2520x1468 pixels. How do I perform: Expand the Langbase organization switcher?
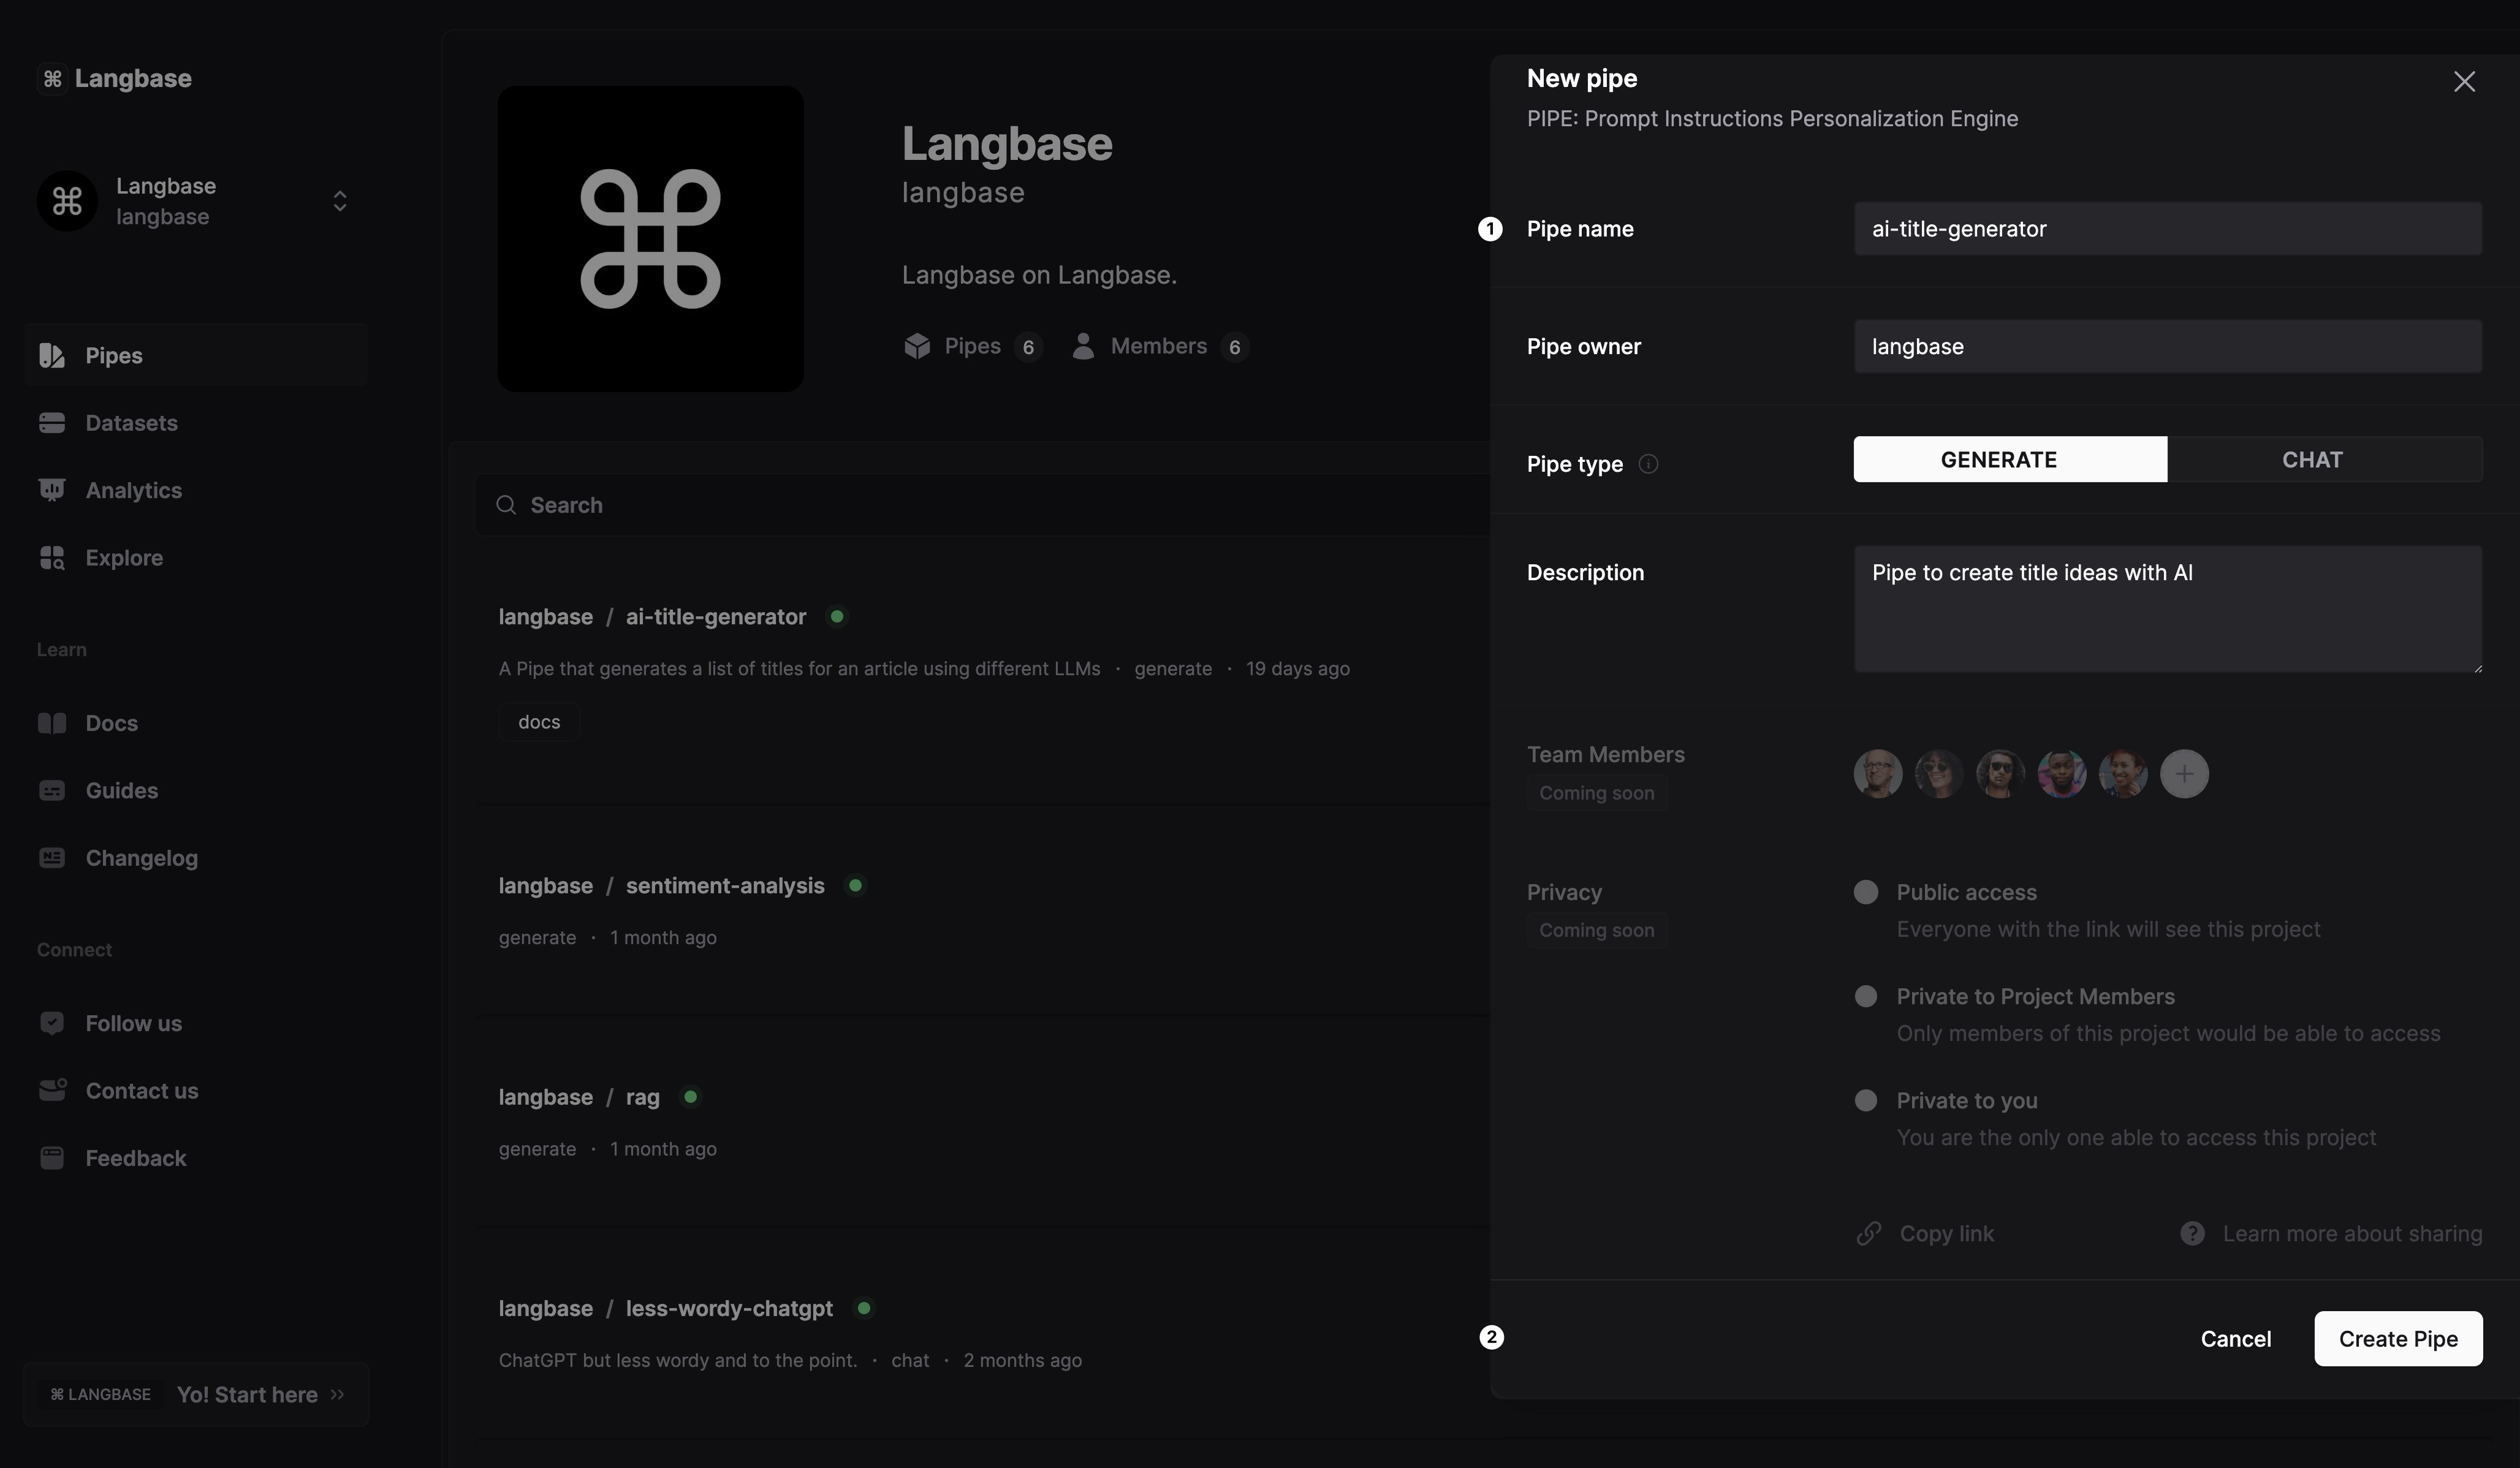pyautogui.click(x=340, y=201)
